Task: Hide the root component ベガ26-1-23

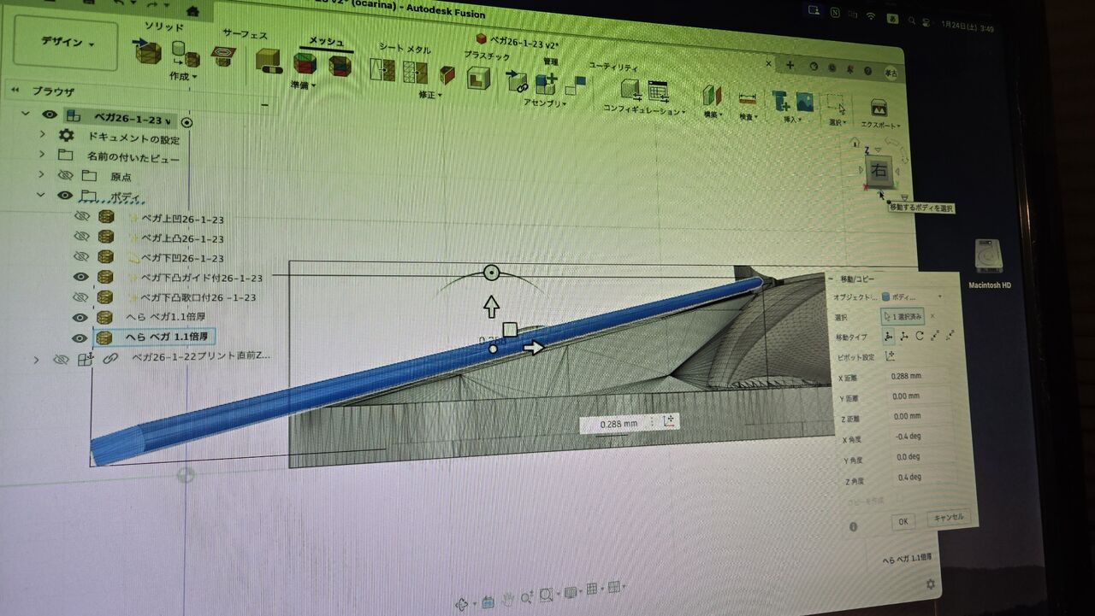Action: click(50, 114)
